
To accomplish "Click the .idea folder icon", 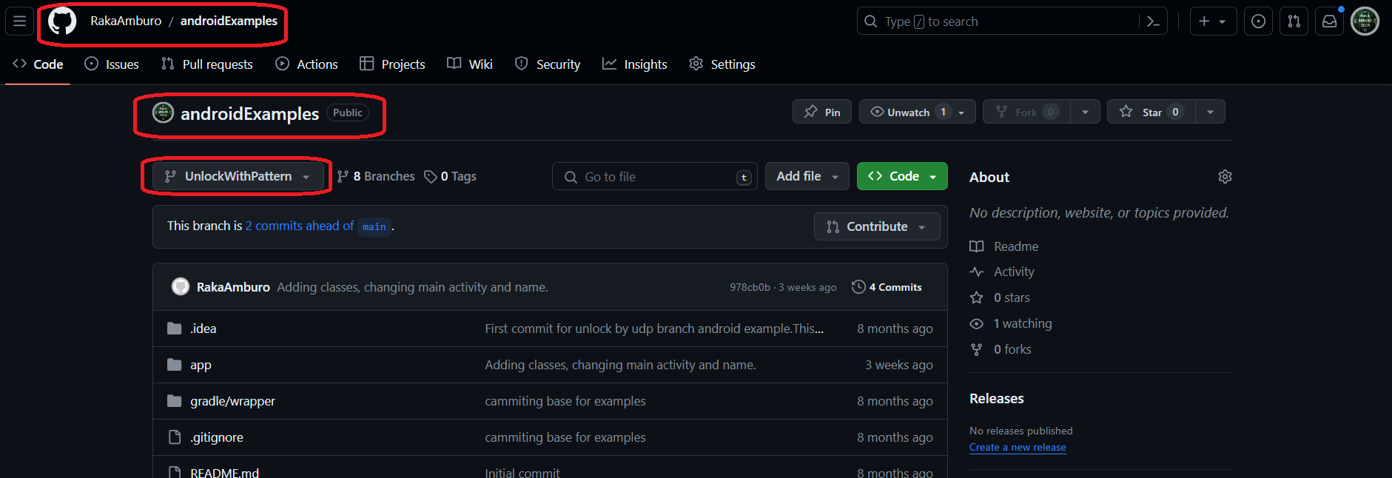I will 175,329.
